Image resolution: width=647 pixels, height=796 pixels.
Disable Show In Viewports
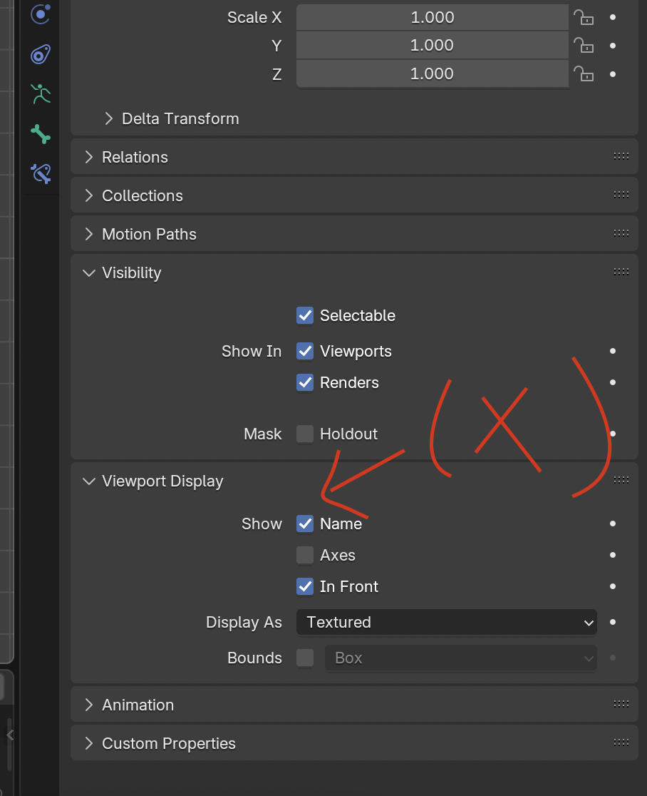(305, 351)
